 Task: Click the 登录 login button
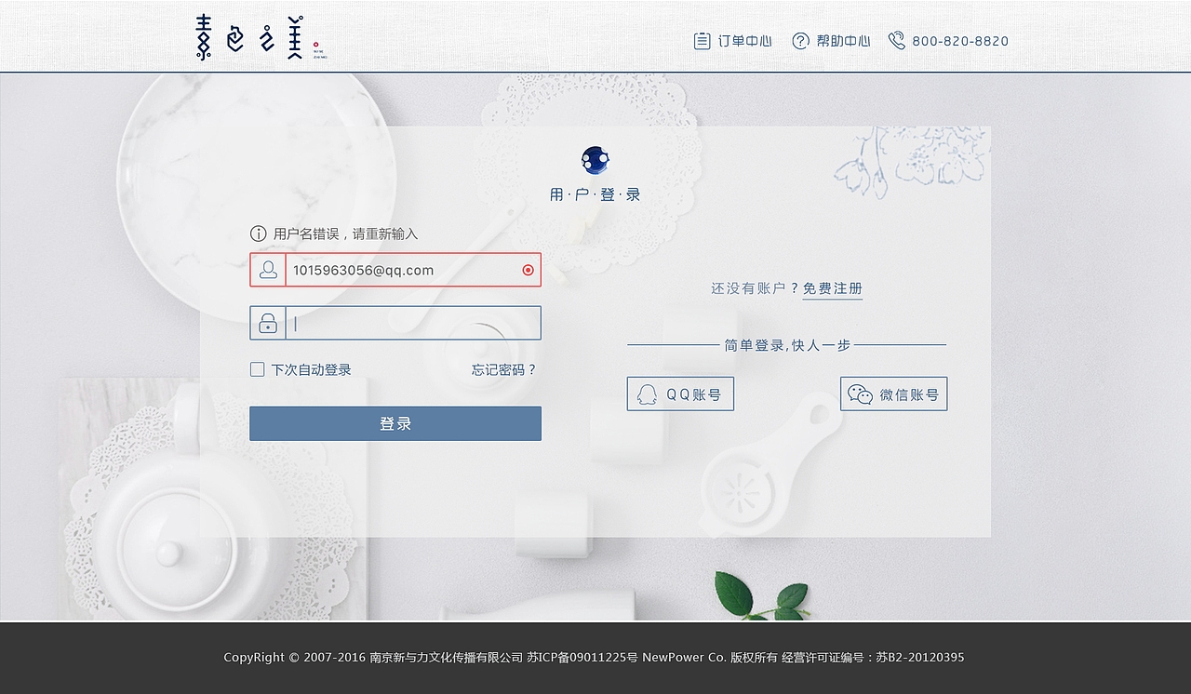395,423
